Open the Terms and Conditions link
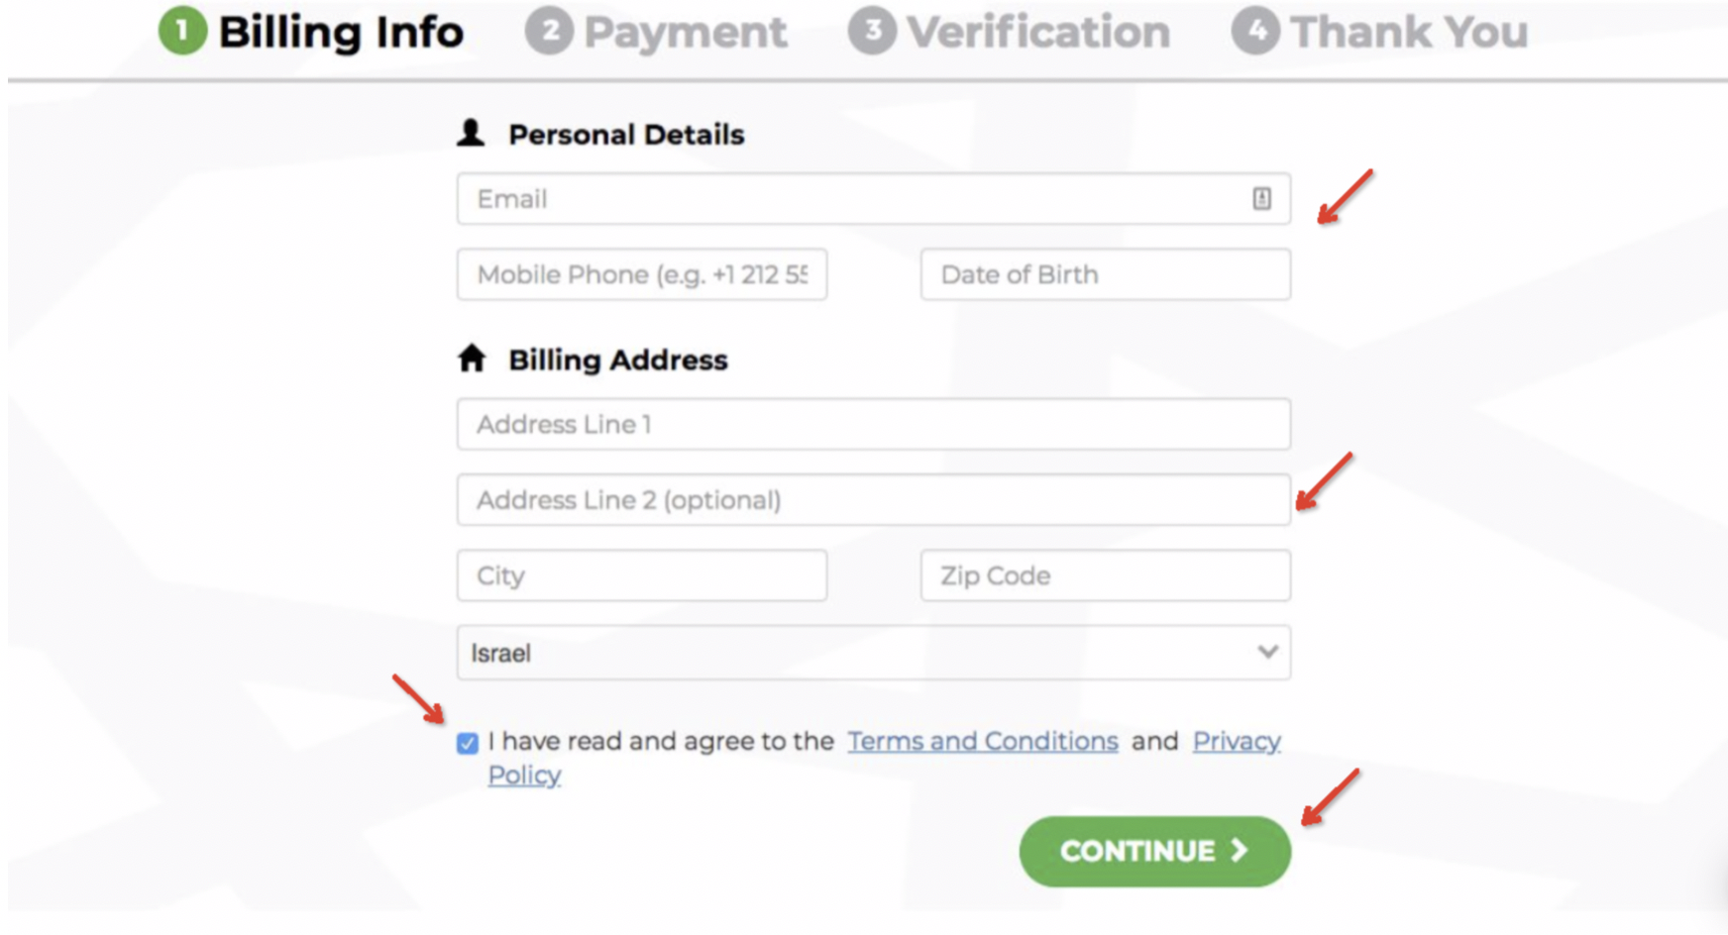Image resolution: width=1728 pixels, height=935 pixels. [x=983, y=741]
